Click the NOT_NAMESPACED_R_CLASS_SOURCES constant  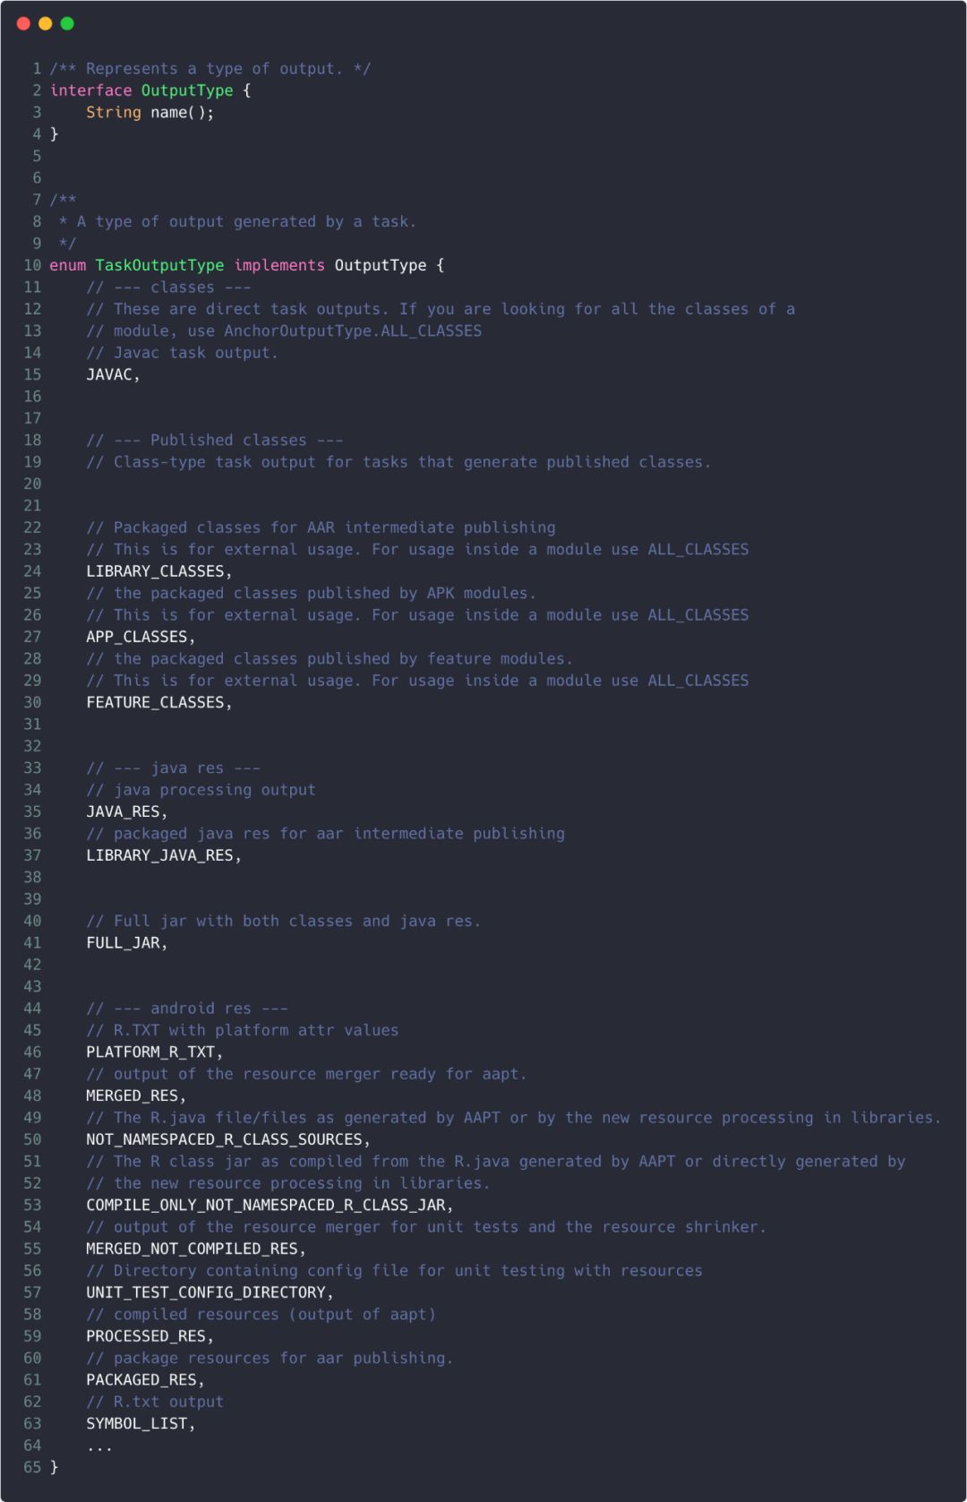click(x=225, y=1139)
